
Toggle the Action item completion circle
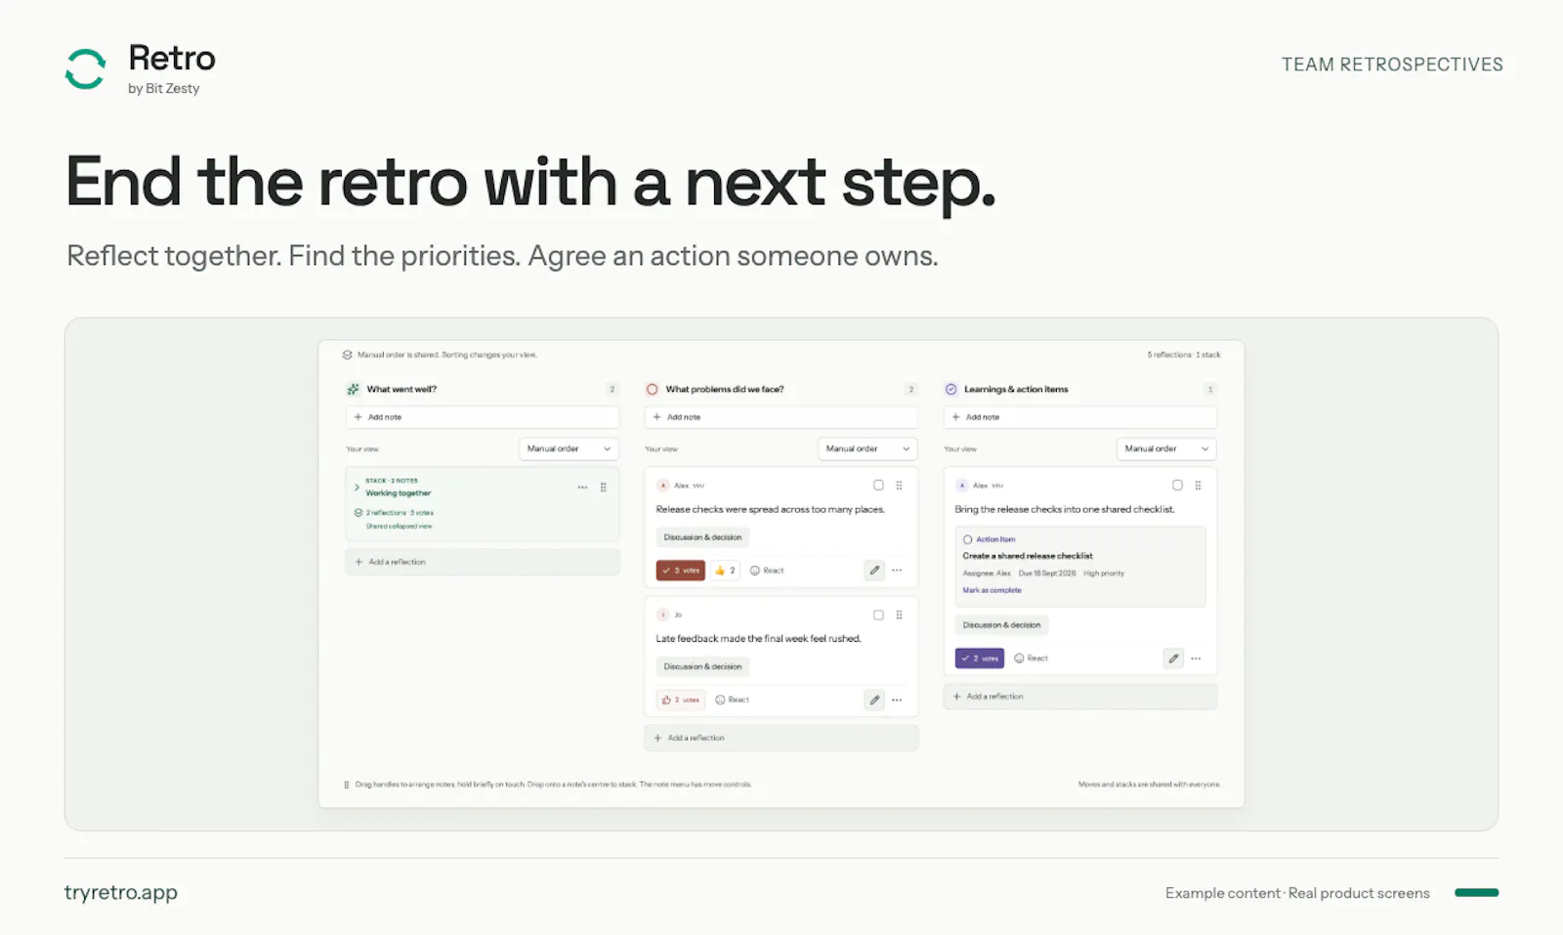point(968,539)
